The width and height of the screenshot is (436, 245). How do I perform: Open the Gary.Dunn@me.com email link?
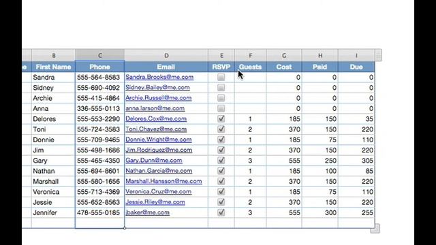click(x=154, y=161)
